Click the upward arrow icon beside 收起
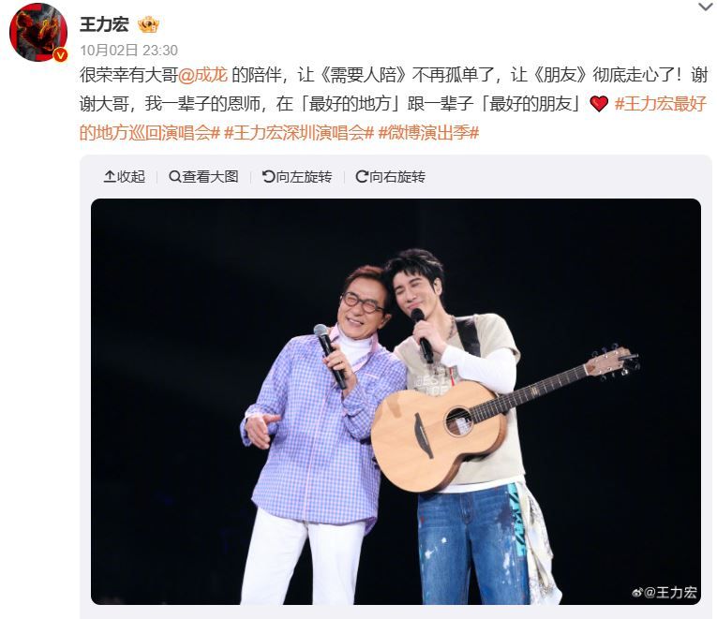This screenshot has width=717, height=619. click(110, 176)
